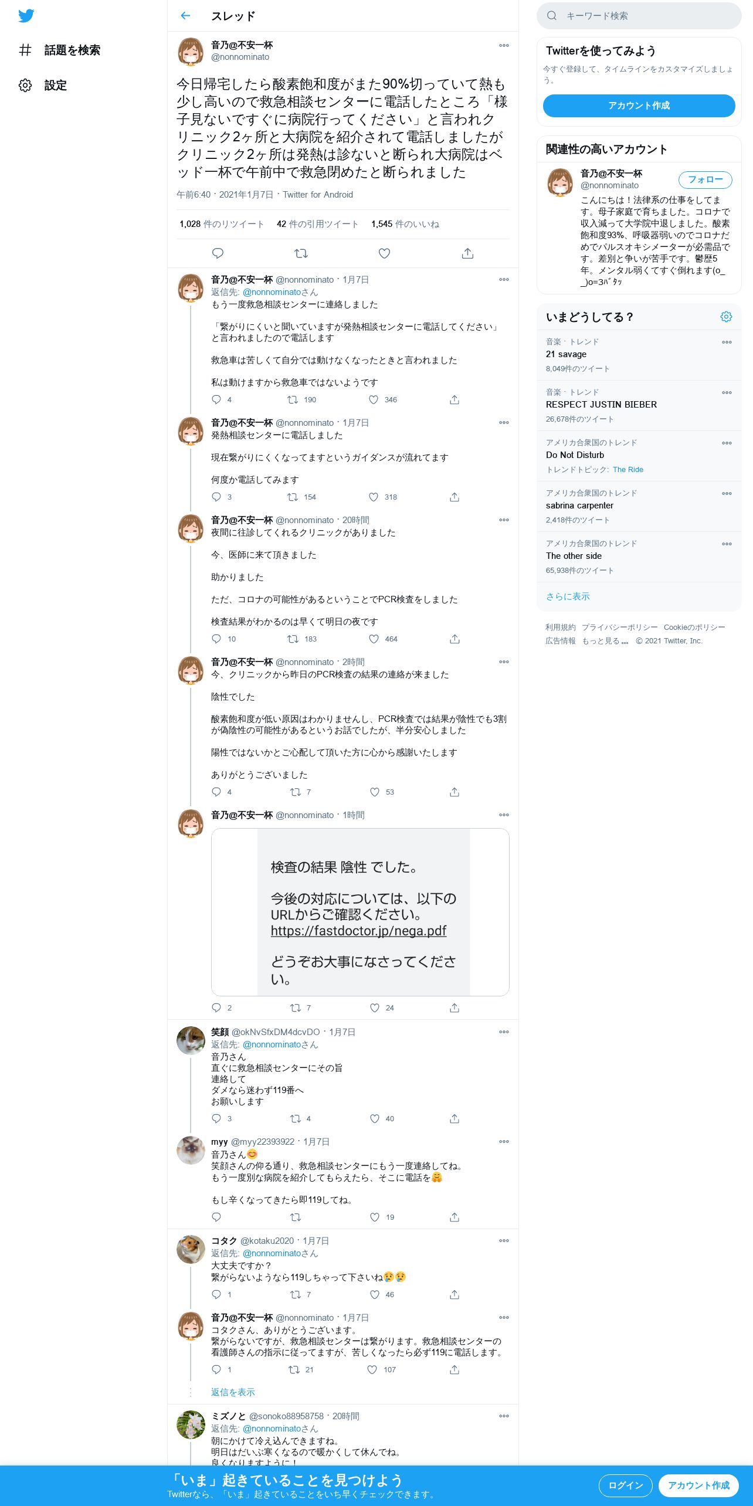The height and width of the screenshot is (1506, 753).
Task: Click the キーワード検索 search field
Action: coord(639,16)
